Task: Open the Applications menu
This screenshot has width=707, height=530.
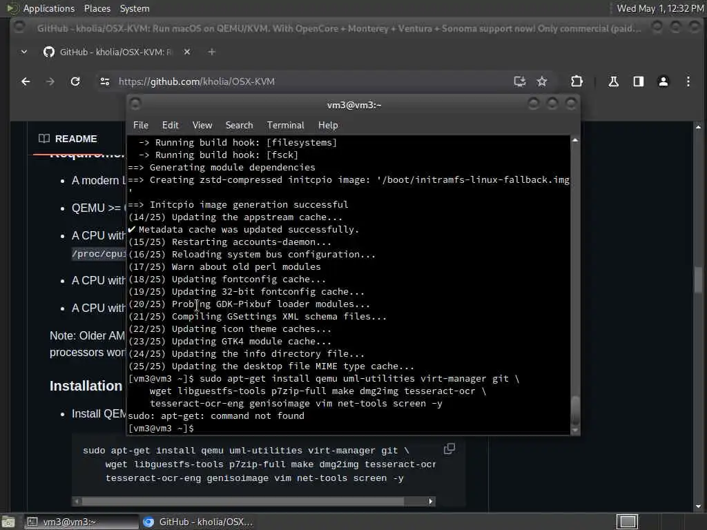Action: [49, 8]
